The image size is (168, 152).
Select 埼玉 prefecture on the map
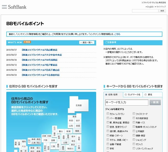(73, 141)
